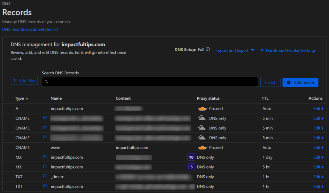Image resolution: width=329 pixels, height=193 pixels.
Task: Click the MX priority badge showing 5
Action: [191, 167]
